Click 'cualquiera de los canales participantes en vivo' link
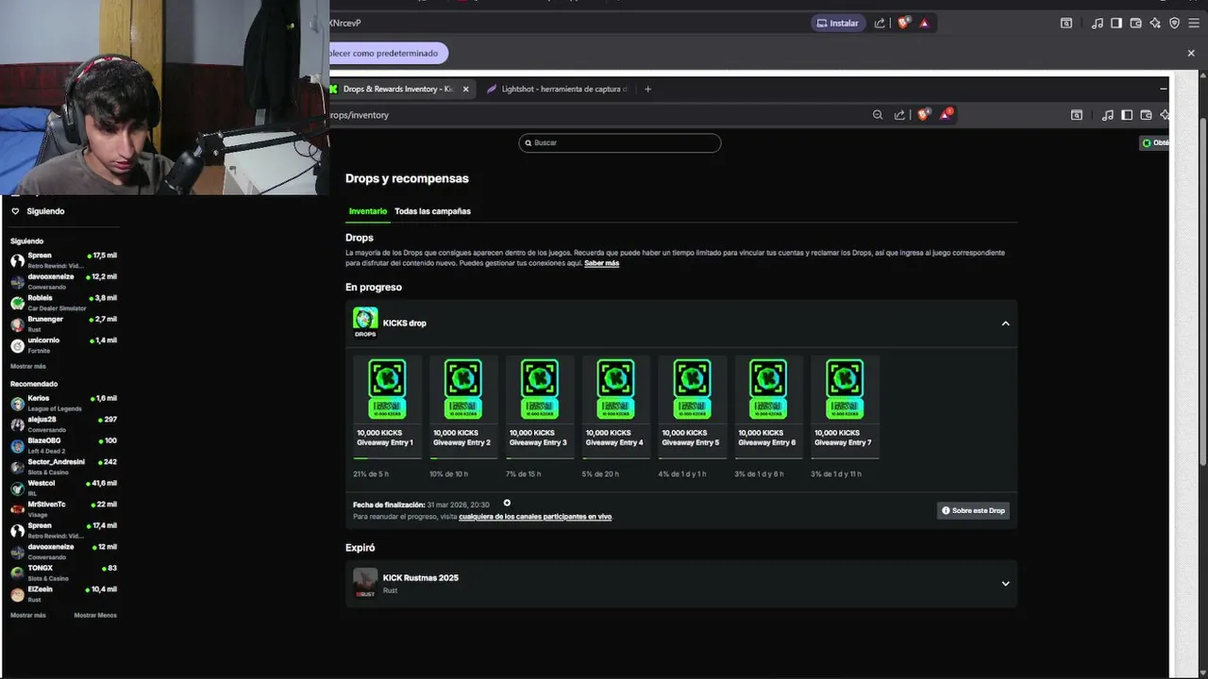 coord(535,517)
